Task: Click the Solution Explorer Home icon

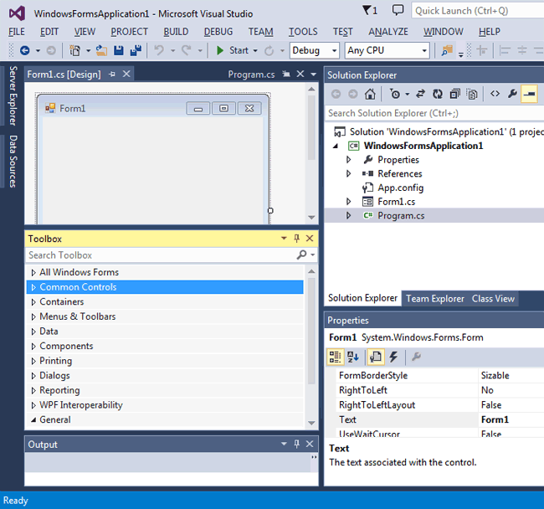Action: [x=370, y=94]
